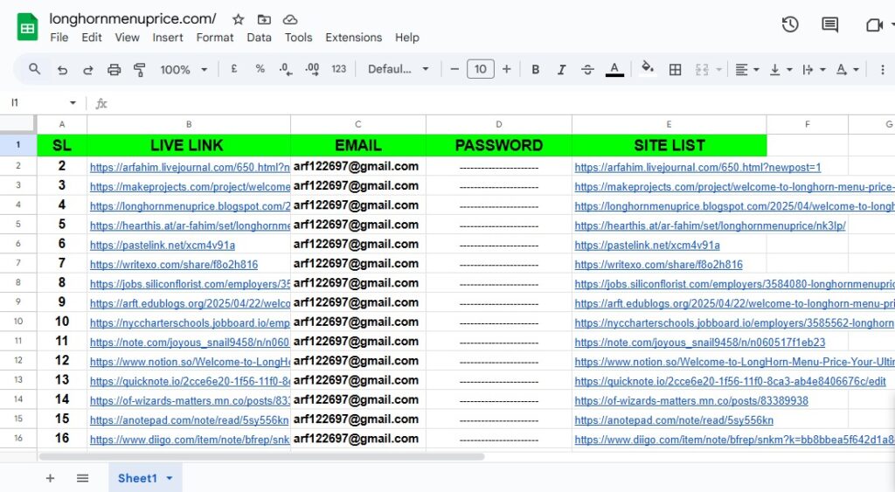Select column C header
This screenshot has height=492, width=895.
point(357,124)
